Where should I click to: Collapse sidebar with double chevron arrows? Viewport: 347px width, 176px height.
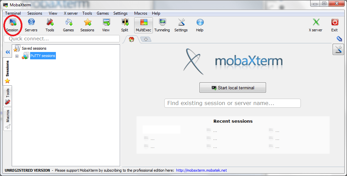coord(8,52)
